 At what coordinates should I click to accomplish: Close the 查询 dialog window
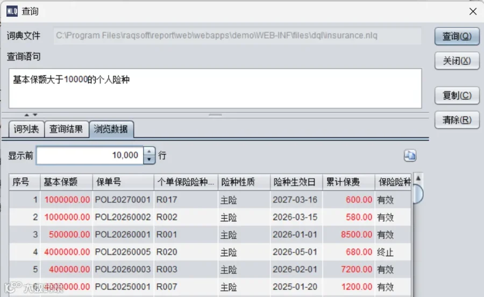473,11
